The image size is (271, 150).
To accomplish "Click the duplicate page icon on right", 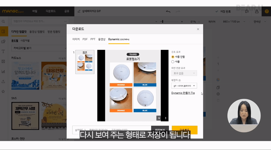I will [218, 88].
